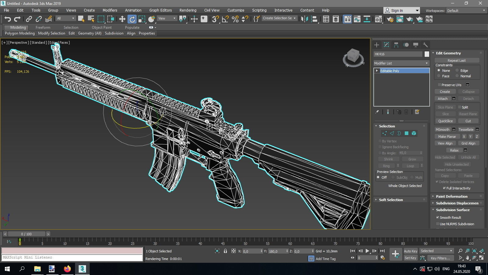Click the object color swatch beside HK416
The height and width of the screenshot is (275, 488).
point(426,54)
